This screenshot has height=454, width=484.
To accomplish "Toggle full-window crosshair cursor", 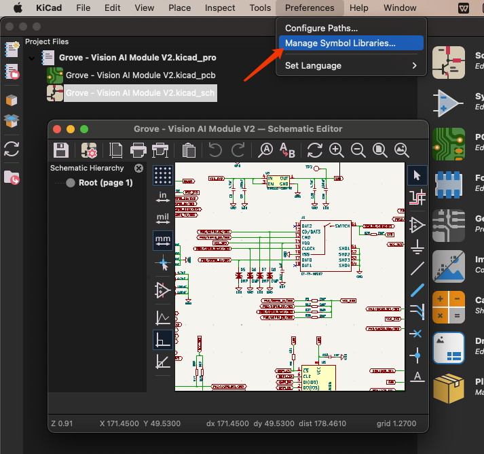I will [x=163, y=263].
